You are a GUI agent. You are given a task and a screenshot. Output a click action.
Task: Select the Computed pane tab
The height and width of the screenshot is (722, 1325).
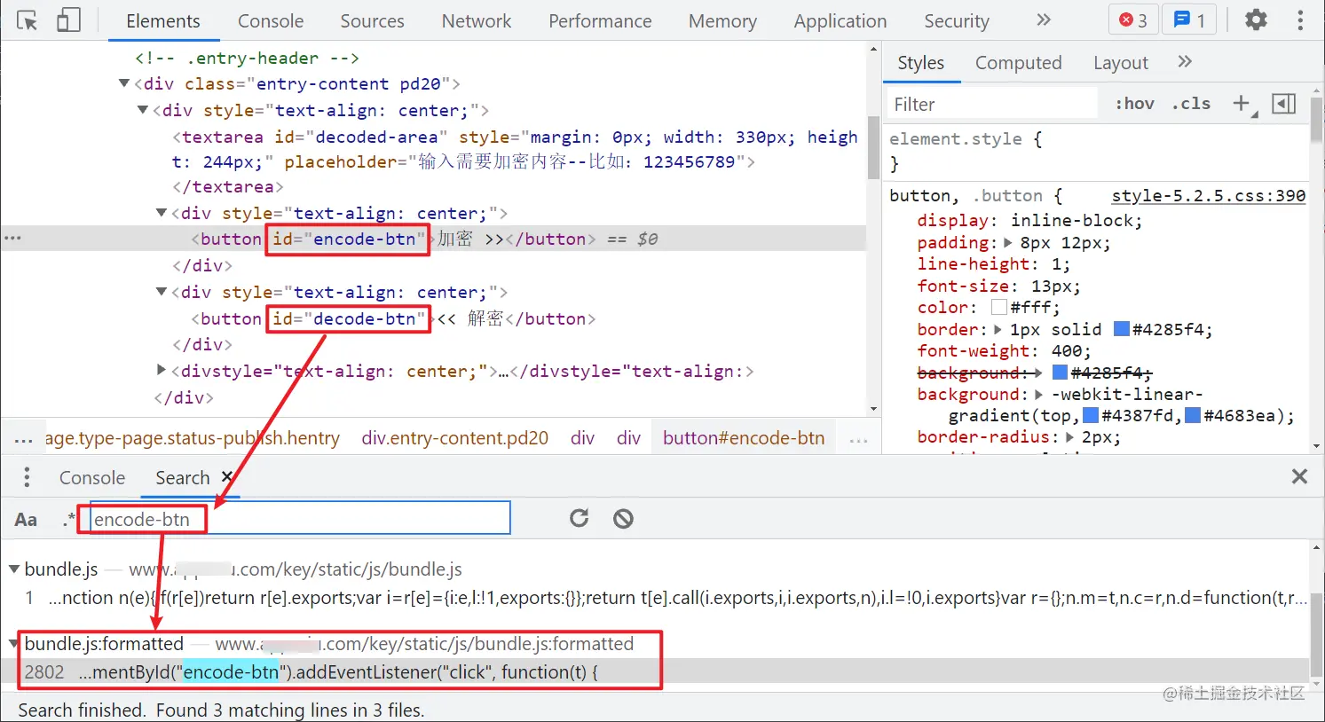point(1018,63)
